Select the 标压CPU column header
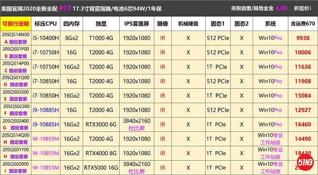 click(45, 23)
